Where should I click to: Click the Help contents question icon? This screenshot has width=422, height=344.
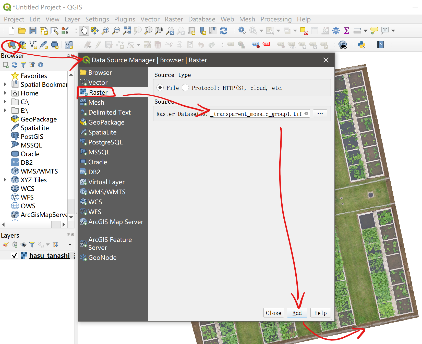pyautogui.click(x=380, y=45)
